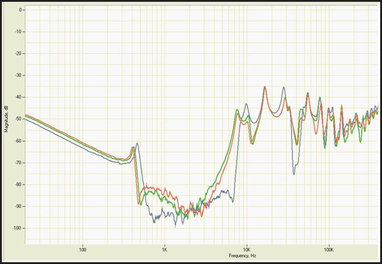Select the -80 dB tick label
This screenshot has height=264, width=382.
point(19,185)
